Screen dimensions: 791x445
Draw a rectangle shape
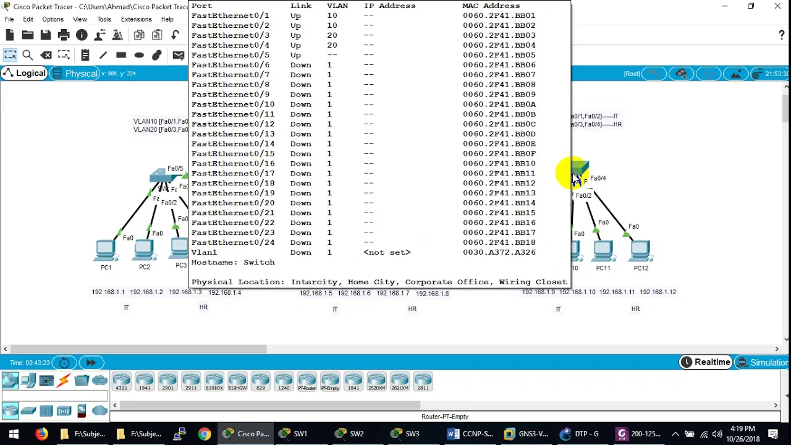pyautogui.click(x=121, y=56)
